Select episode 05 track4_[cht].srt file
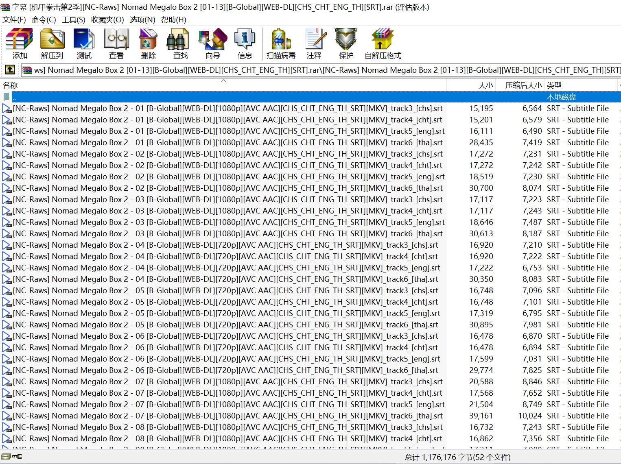The height and width of the screenshot is (464, 621). point(225,302)
